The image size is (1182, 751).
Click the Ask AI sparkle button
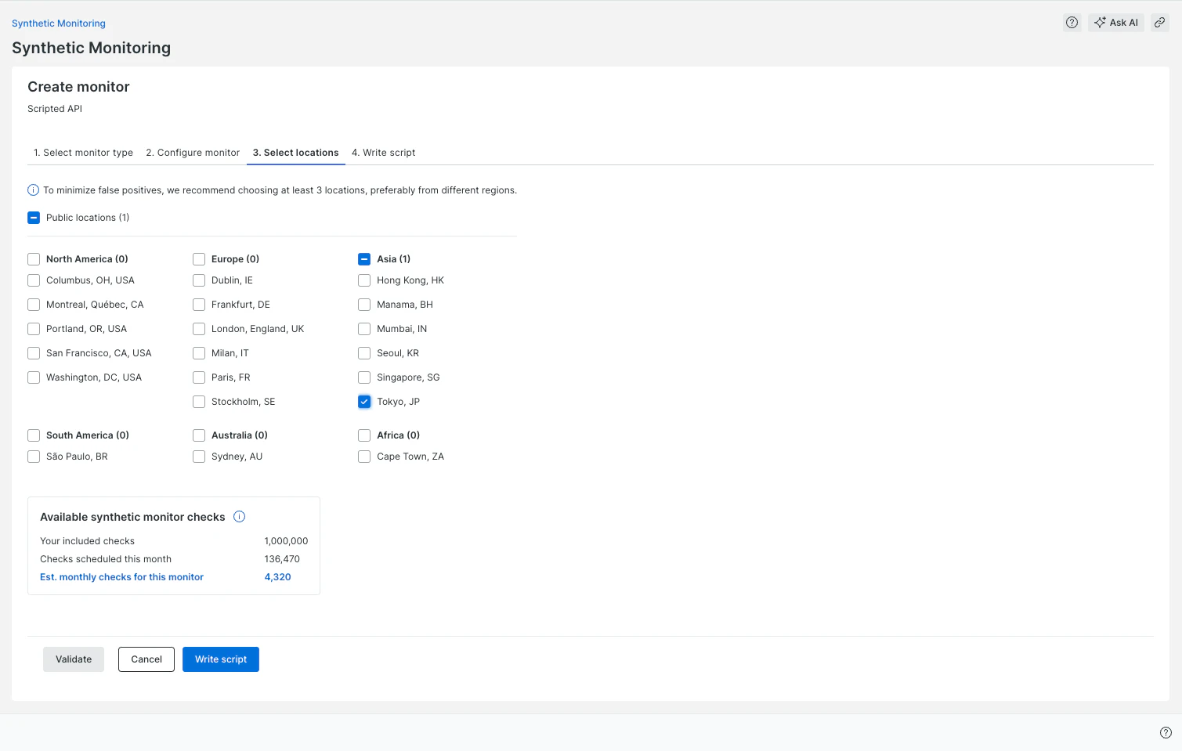[1116, 23]
